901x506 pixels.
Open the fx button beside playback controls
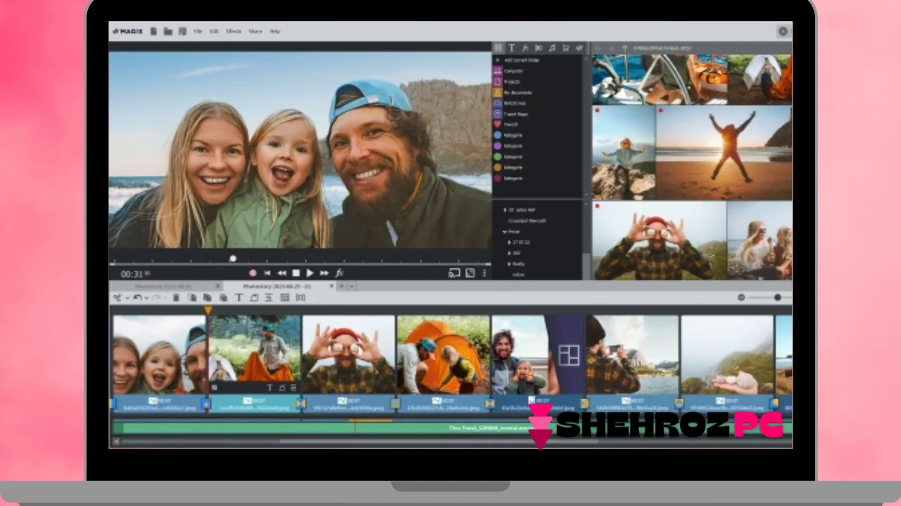click(339, 273)
